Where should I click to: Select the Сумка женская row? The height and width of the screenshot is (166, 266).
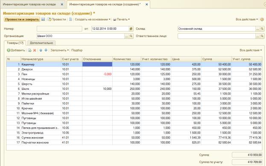[134, 138]
